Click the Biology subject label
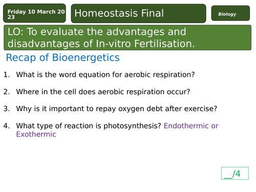 pyautogui.click(x=230, y=13)
